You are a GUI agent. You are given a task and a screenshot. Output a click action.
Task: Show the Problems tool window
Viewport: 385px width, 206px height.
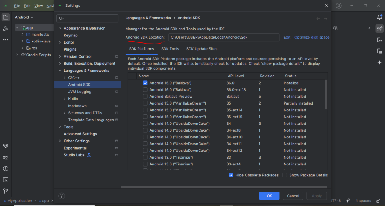[6, 168]
